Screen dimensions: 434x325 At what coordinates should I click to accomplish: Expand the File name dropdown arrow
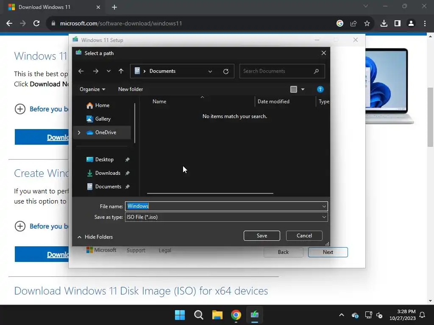[x=324, y=206]
